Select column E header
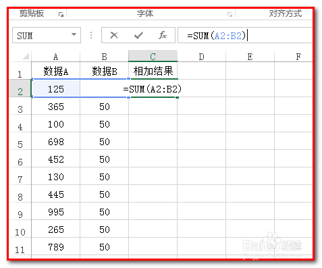The height and width of the screenshot is (268, 322). (x=250, y=57)
